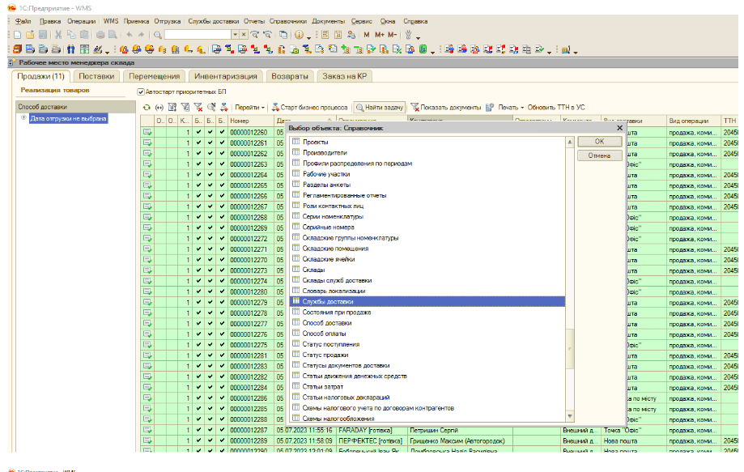Click the new document icon in toolbar
744x472 pixels.
point(17,35)
